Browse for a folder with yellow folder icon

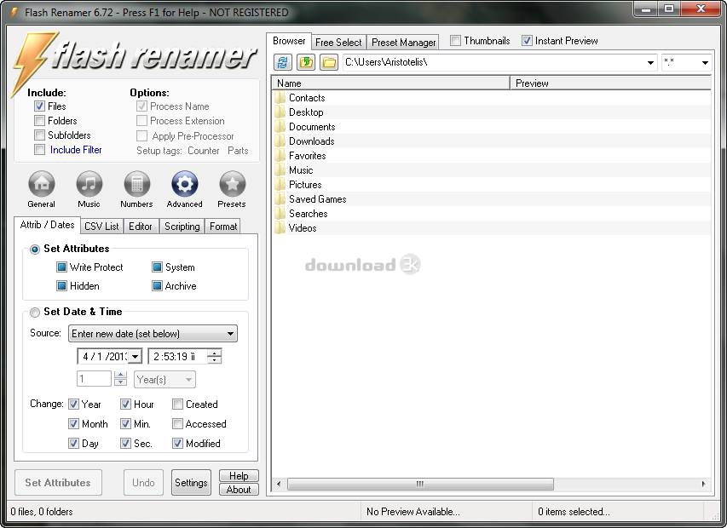click(329, 62)
